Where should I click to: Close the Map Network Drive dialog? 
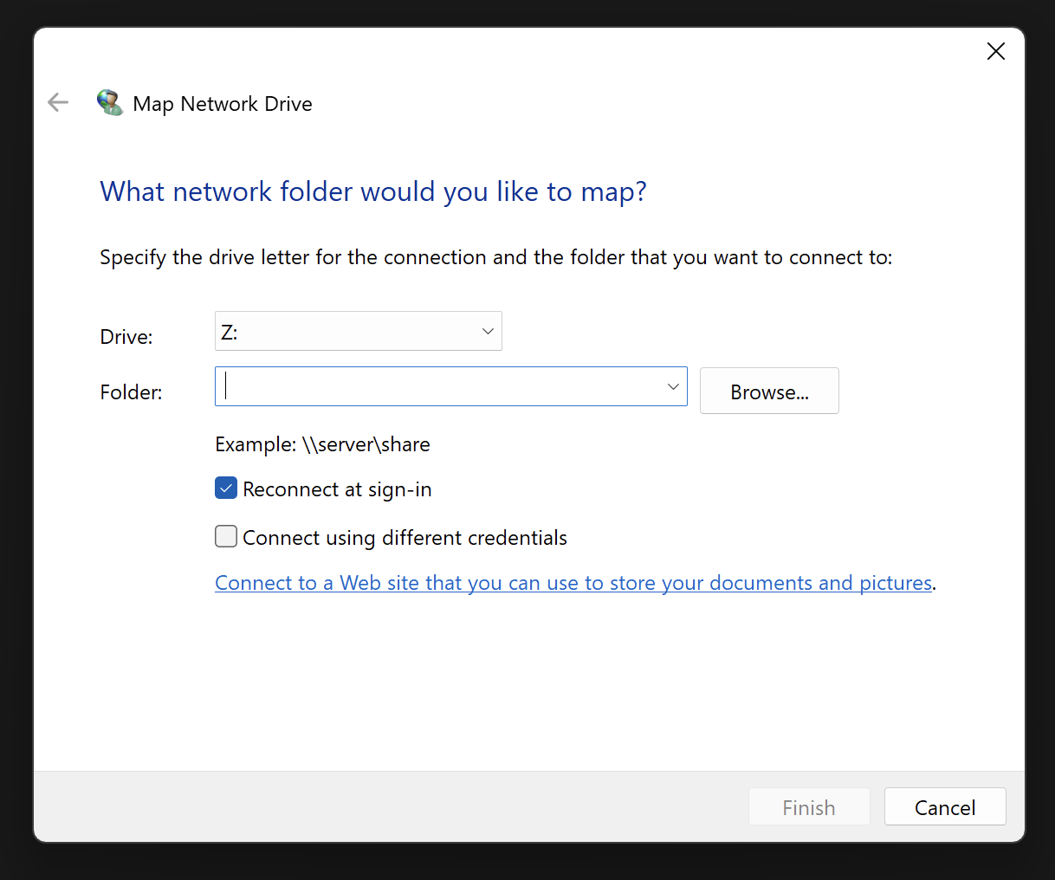995,52
